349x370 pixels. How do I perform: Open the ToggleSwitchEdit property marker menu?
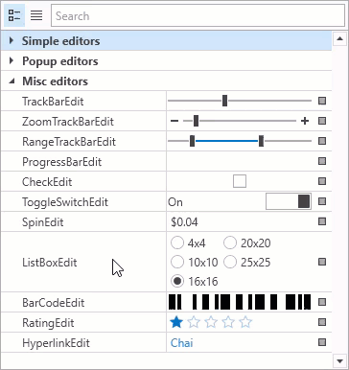coord(322,201)
